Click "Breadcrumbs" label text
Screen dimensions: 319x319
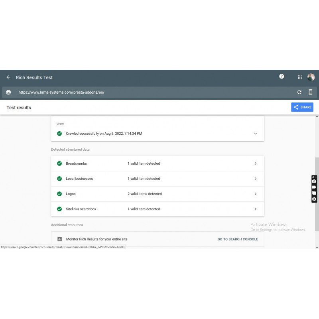click(76, 163)
